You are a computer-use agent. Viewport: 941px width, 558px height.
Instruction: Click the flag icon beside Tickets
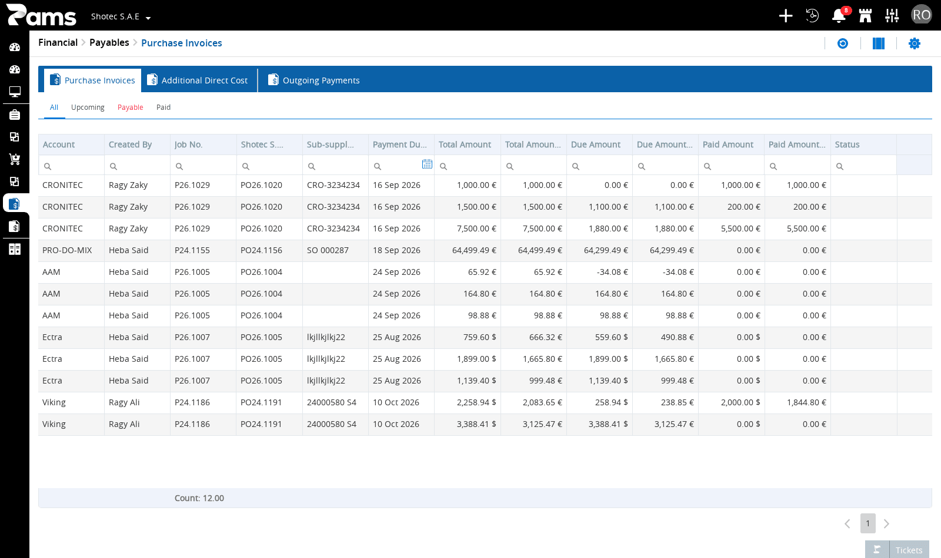point(877,550)
